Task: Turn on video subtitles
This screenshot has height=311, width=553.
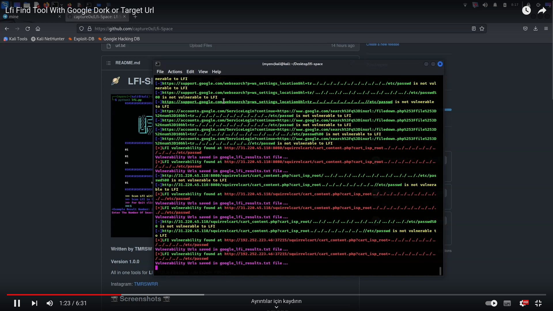Action: click(x=507, y=303)
